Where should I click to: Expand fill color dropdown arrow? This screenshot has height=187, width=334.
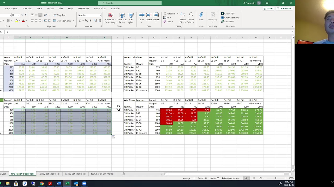coord(20,21)
